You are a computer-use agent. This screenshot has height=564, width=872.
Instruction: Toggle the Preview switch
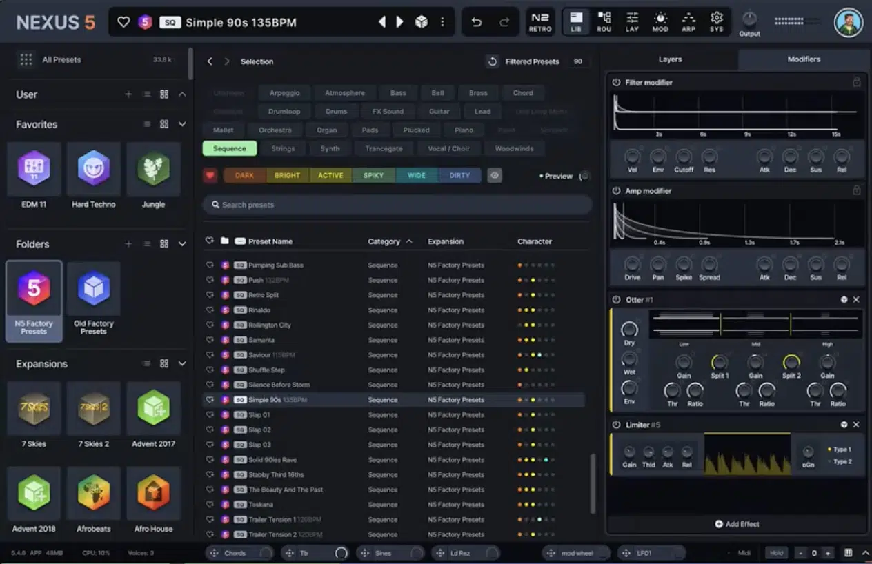[584, 176]
